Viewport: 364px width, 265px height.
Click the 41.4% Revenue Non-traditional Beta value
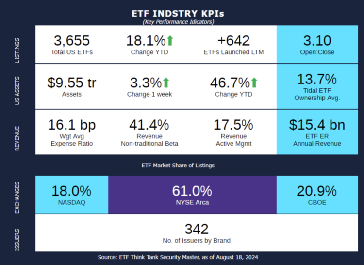pyautogui.click(x=149, y=125)
